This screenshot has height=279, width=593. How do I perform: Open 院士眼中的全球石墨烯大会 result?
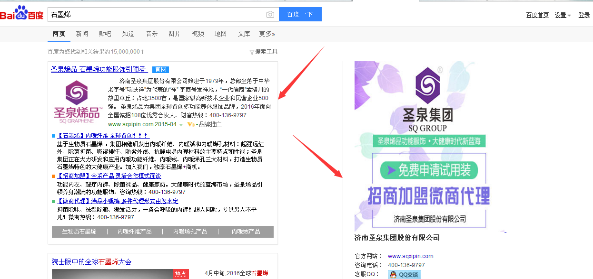92,262
